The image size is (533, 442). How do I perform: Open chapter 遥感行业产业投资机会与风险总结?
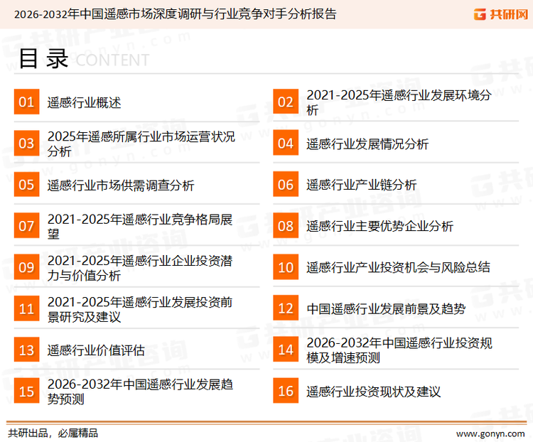coord(398,267)
